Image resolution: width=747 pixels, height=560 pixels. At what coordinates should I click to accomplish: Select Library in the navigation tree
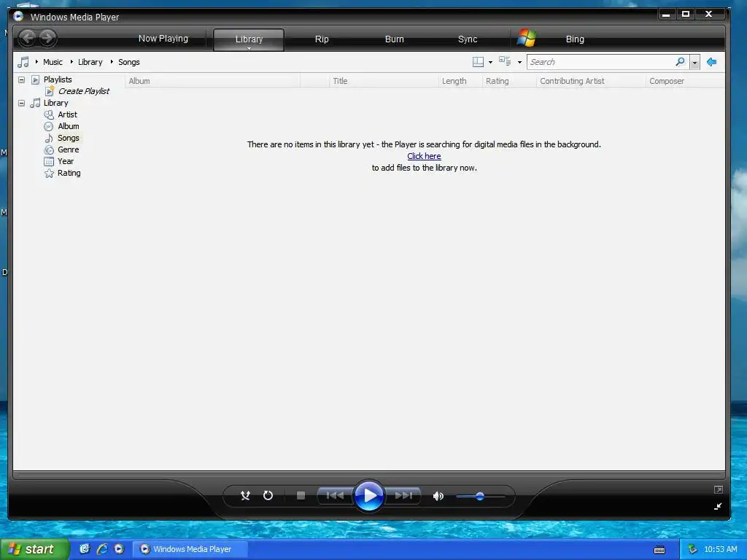click(x=55, y=103)
